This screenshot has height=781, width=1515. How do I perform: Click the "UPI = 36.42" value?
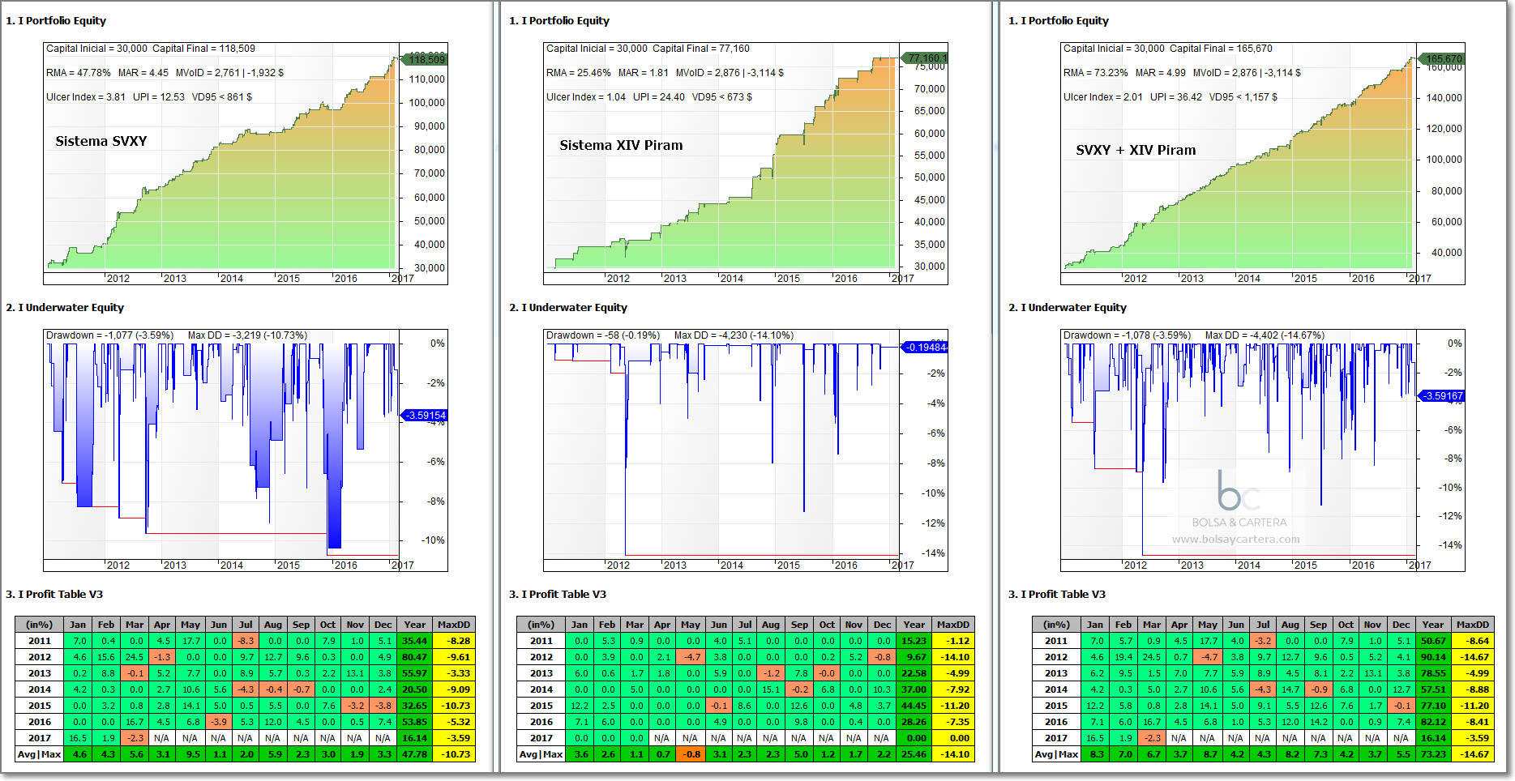point(1176,97)
